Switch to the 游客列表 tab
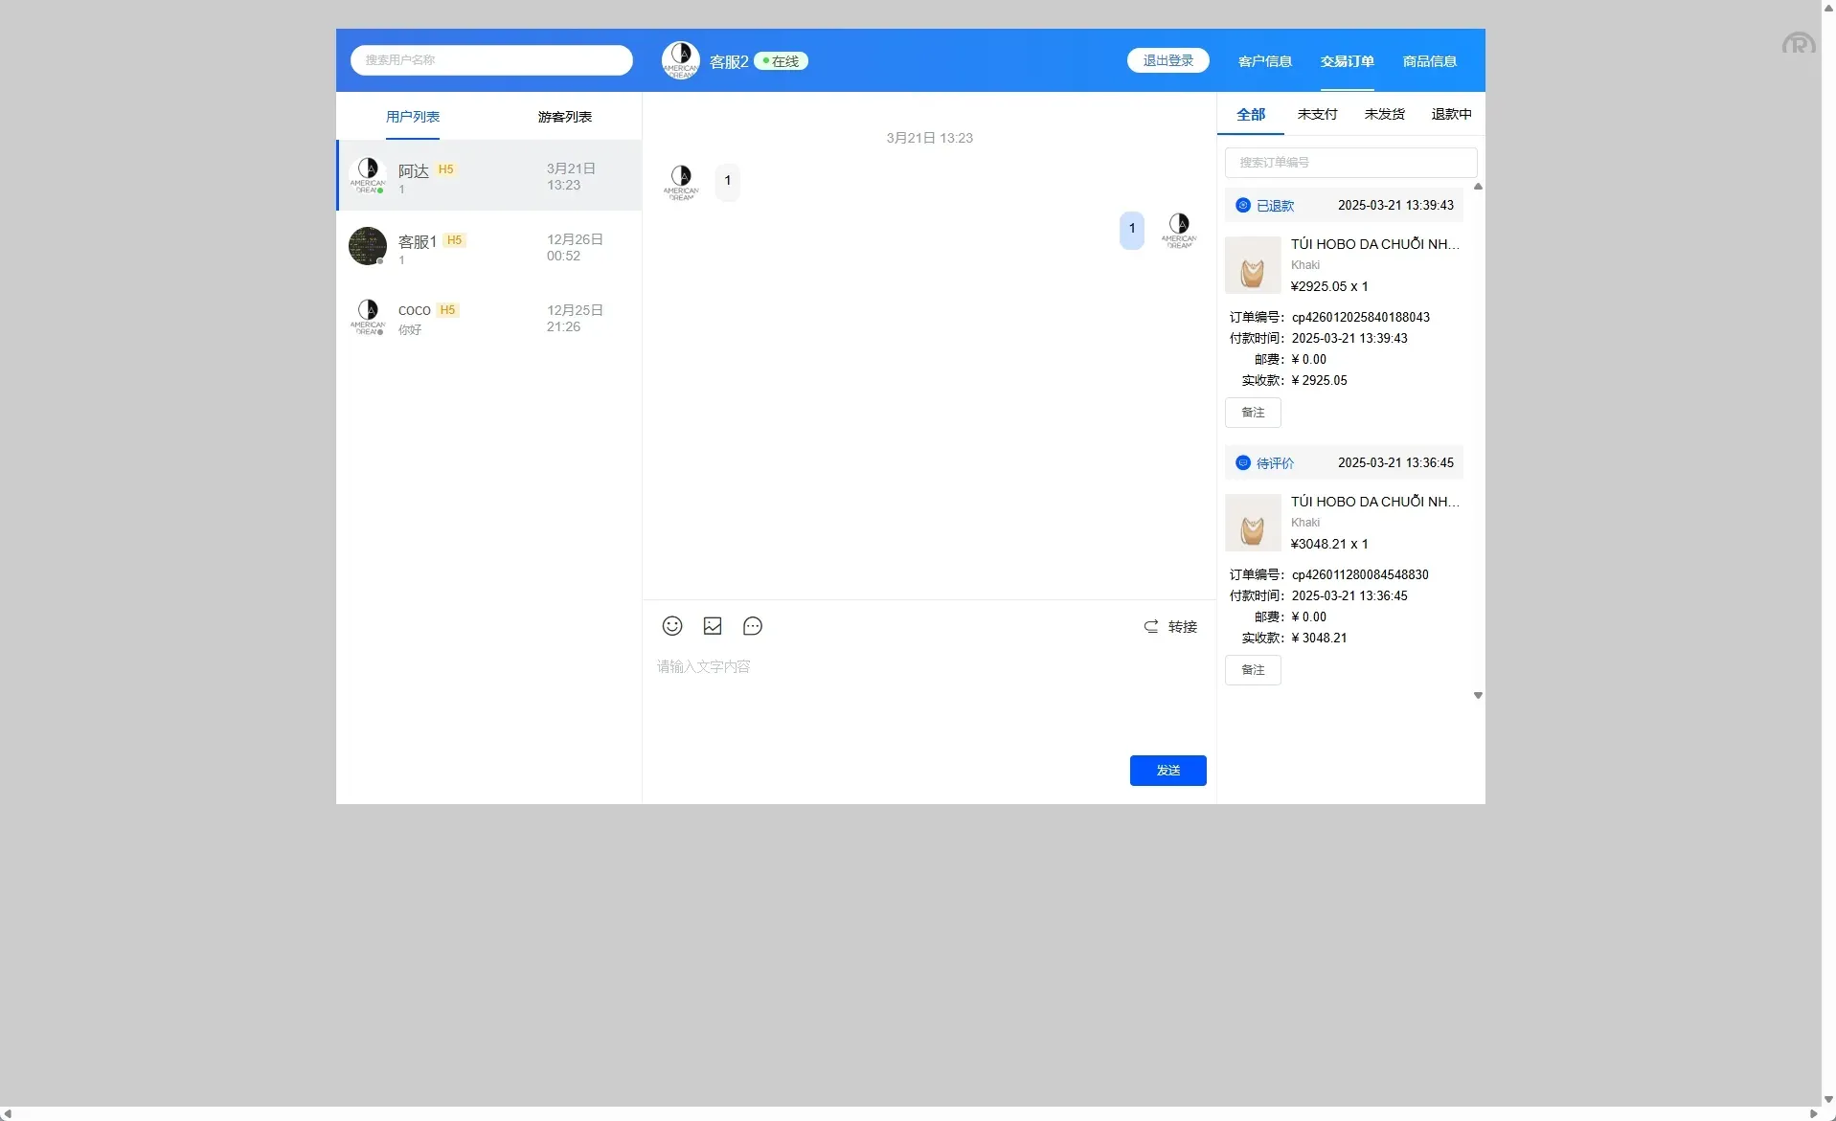This screenshot has width=1836, height=1121. pos(564,116)
